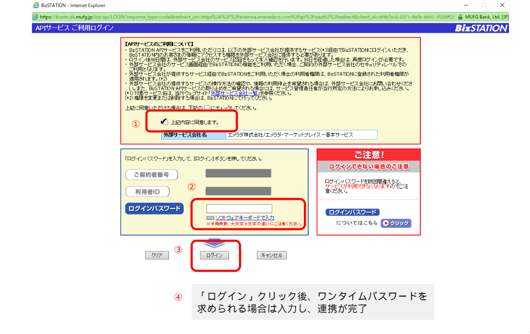
Task: Check the 上記内容に同意します agreement checkbox
Action: 165,122
